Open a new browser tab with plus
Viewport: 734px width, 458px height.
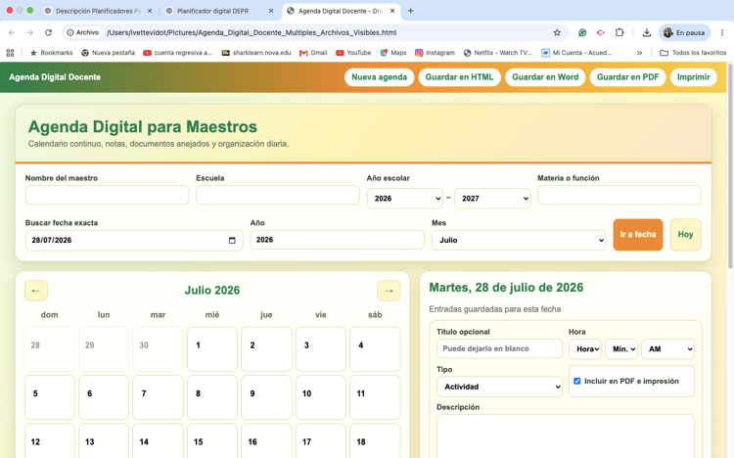point(410,11)
